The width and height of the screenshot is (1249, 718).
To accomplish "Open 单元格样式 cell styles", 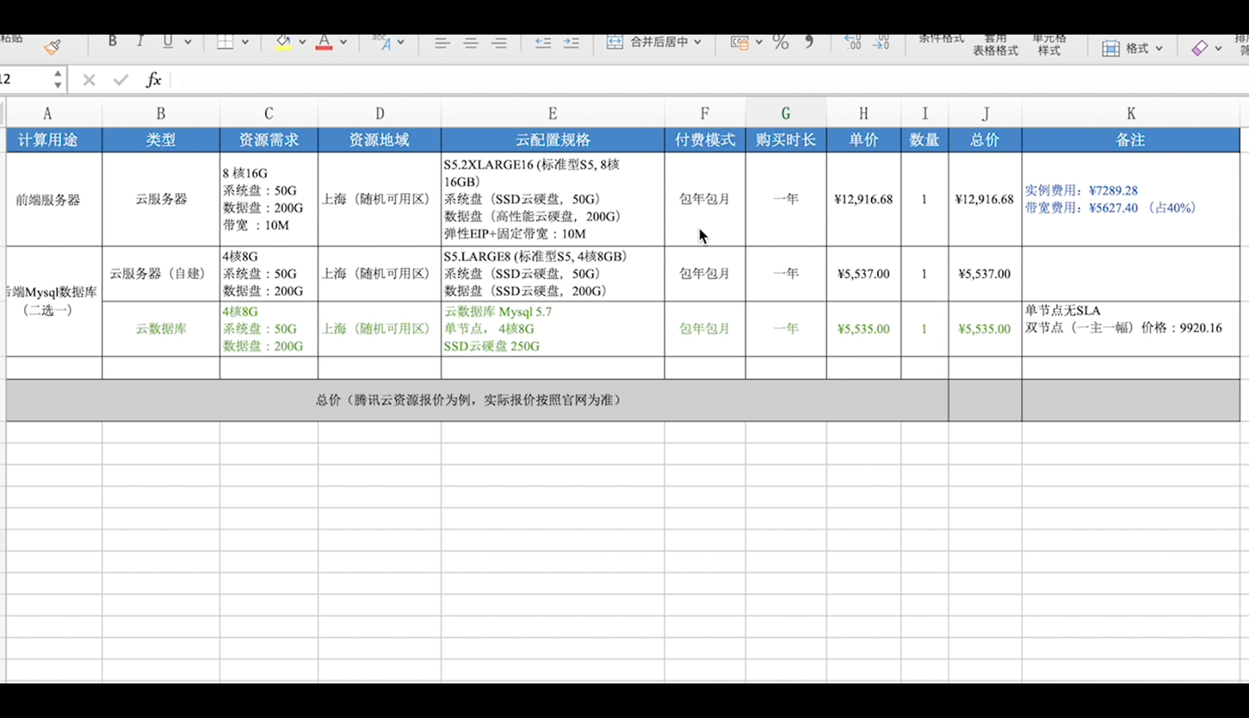I will [x=1049, y=45].
